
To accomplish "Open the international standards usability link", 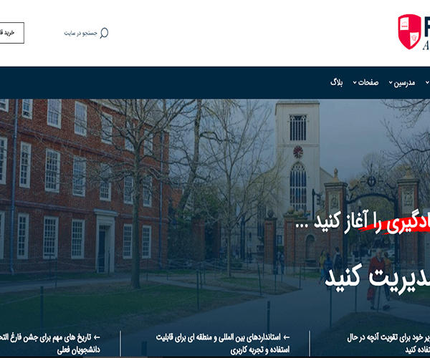I will point(222,342).
